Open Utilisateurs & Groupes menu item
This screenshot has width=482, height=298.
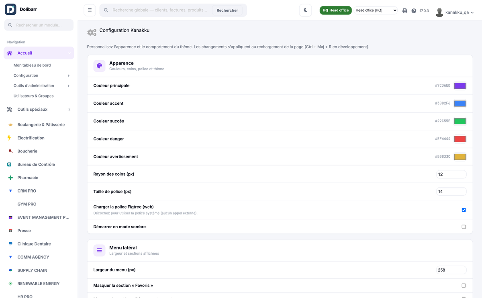coord(33,96)
